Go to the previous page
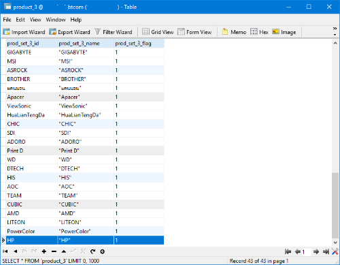 point(298,251)
